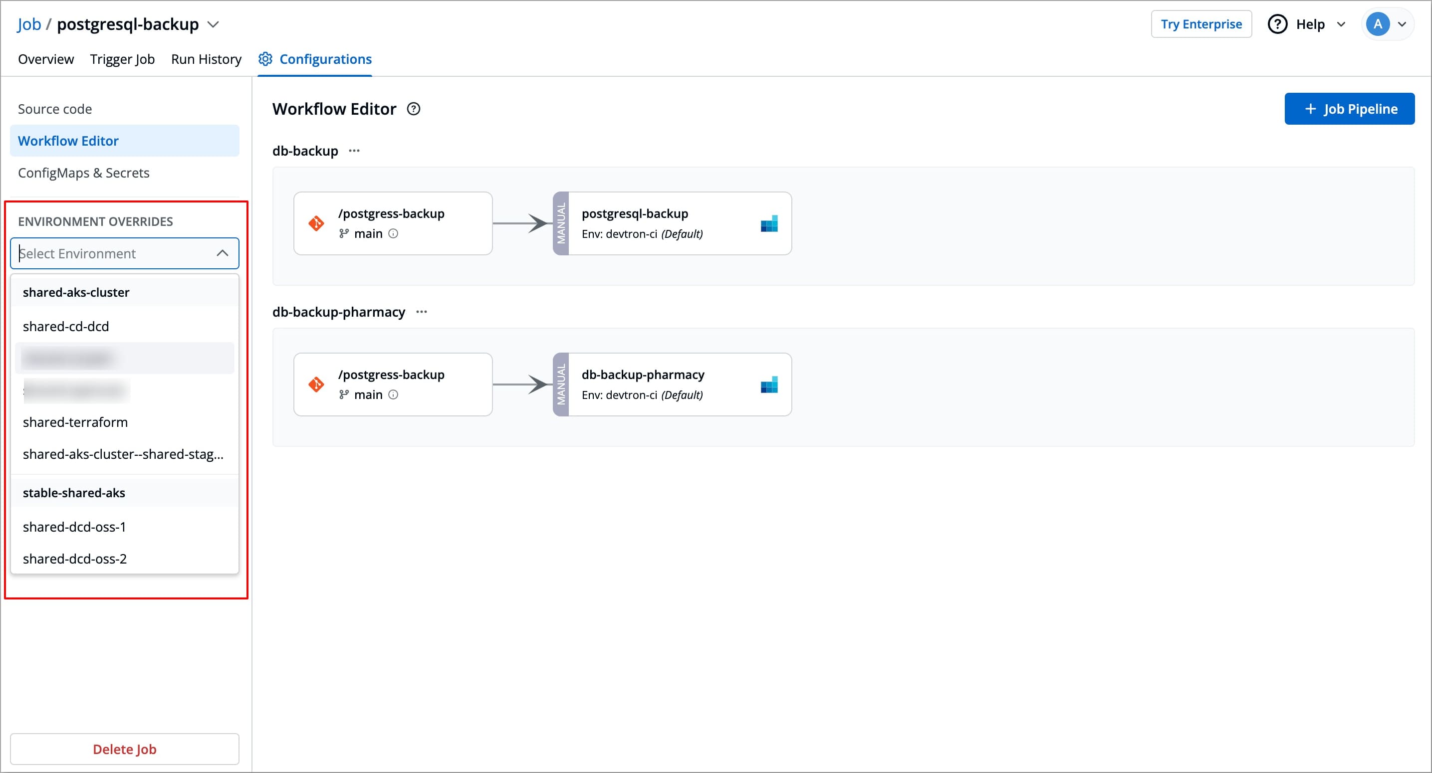The height and width of the screenshot is (773, 1432).
Task: Click the Workflow Editor help question icon
Action: point(414,109)
